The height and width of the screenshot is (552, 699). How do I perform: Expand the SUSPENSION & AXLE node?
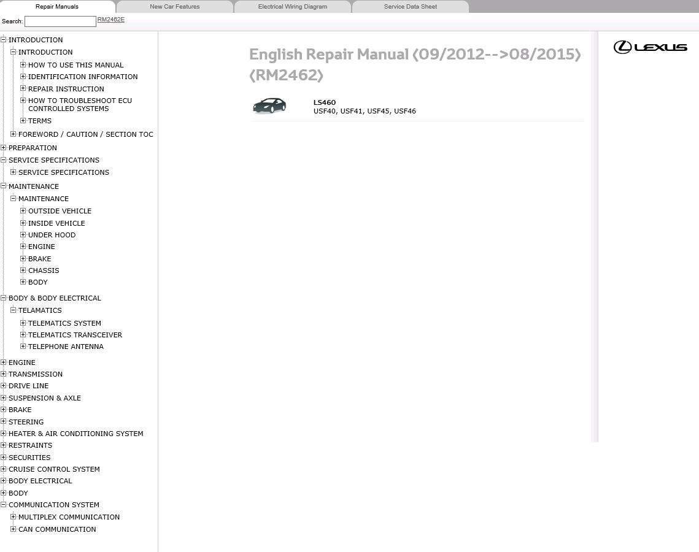click(4, 398)
